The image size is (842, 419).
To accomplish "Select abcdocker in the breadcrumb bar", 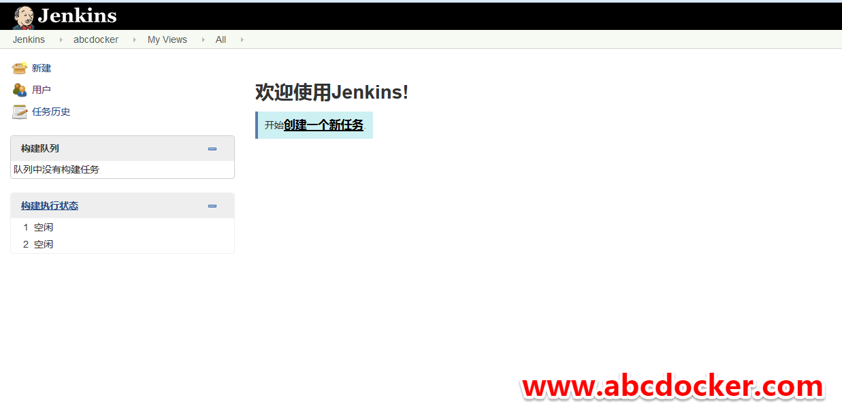I will tap(96, 39).
